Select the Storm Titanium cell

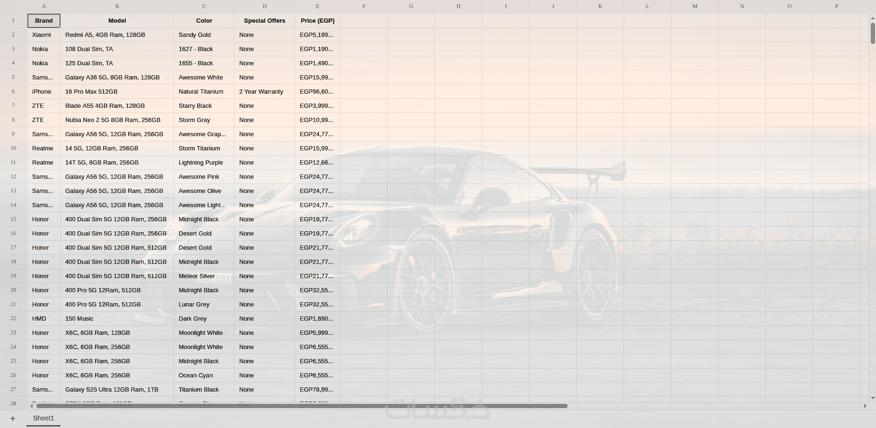(x=204, y=148)
